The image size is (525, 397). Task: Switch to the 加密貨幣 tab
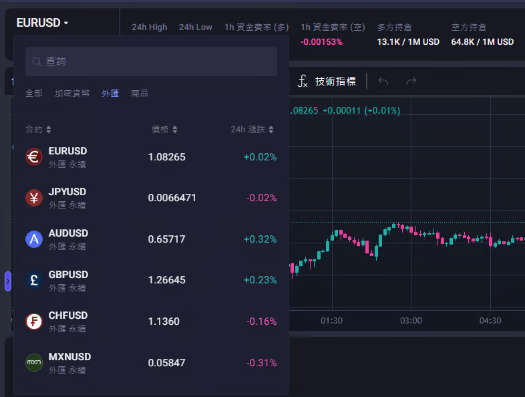[x=72, y=94]
